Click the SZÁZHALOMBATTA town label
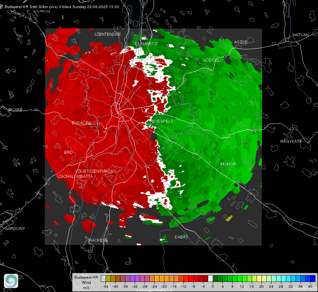 (x=75, y=176)
